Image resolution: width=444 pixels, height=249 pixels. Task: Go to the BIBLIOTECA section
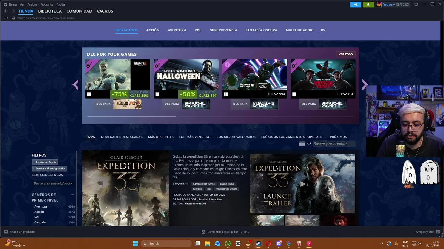click(50, 11)
